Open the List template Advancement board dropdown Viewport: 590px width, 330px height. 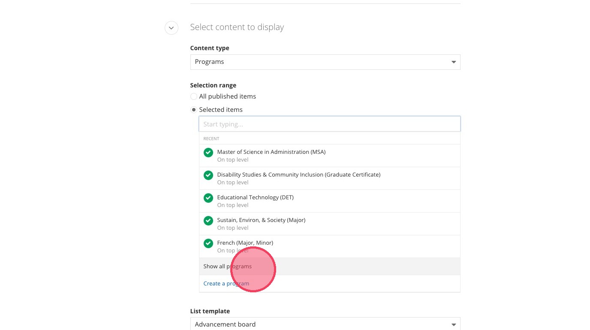325,324
